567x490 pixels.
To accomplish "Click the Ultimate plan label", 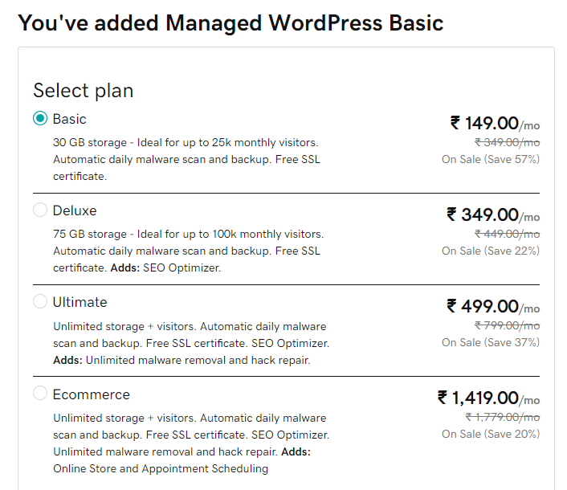I will tap(80, 302).
